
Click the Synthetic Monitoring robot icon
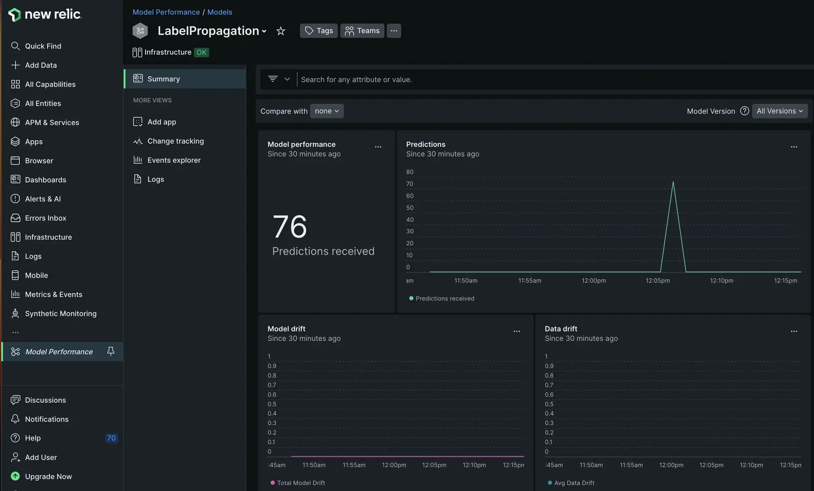[15, 313]
